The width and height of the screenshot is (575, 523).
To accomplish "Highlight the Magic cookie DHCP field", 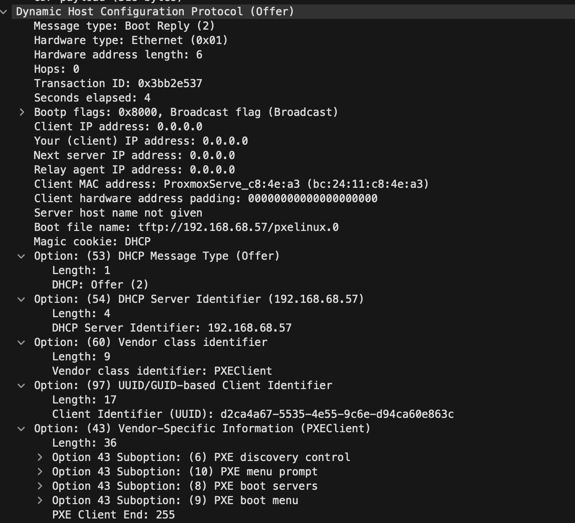I will click(92, 242).
